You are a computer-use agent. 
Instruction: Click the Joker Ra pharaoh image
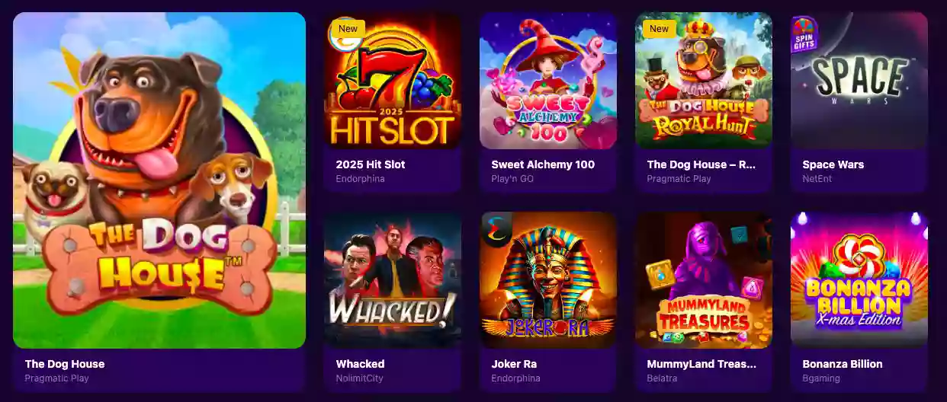point(548,280)
